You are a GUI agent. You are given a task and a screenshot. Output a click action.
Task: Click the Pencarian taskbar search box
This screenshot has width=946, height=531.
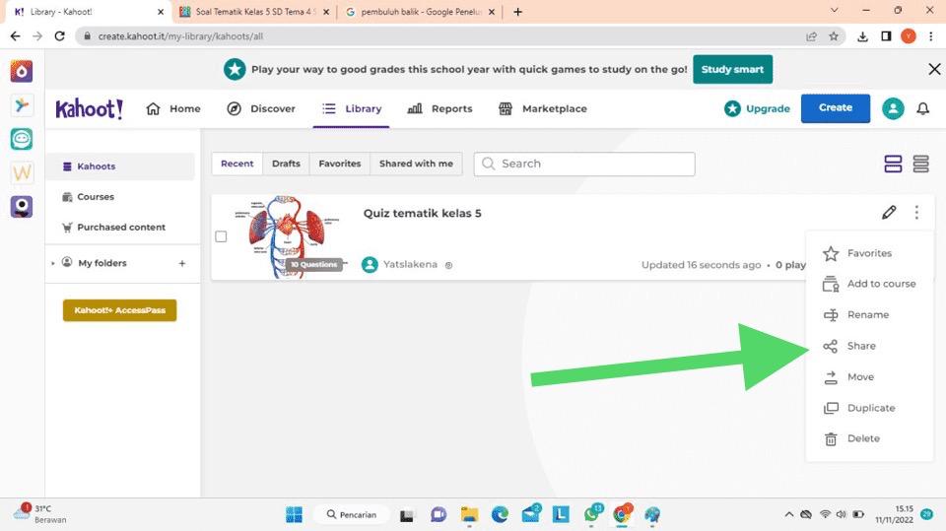(x=353, y=514)
